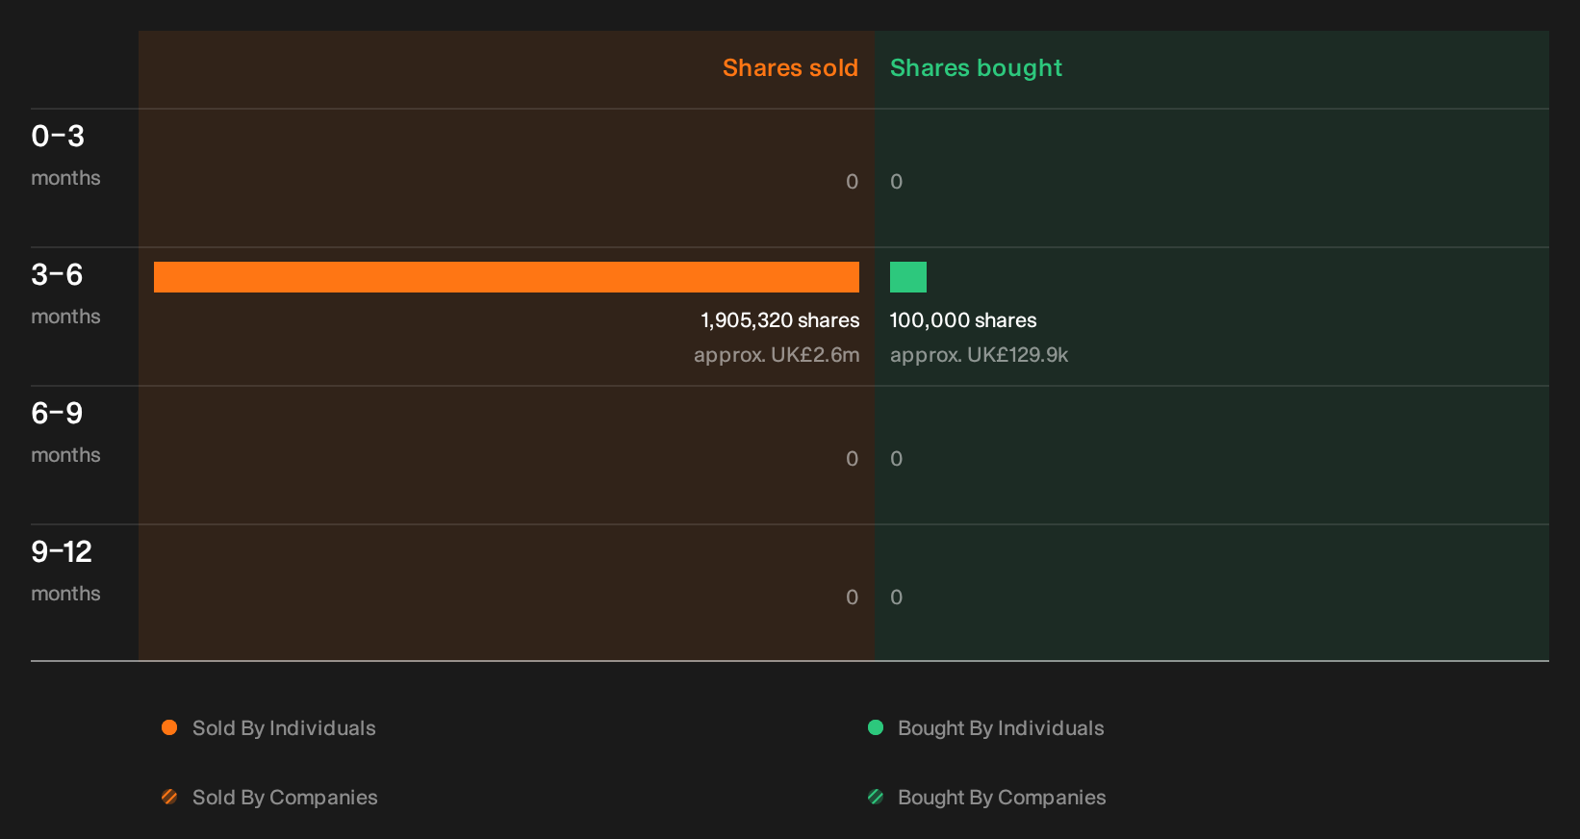Click the Shares bought column header
Image resolution: width=1580 pixels, height=839 pixels.
click(976, 68)
